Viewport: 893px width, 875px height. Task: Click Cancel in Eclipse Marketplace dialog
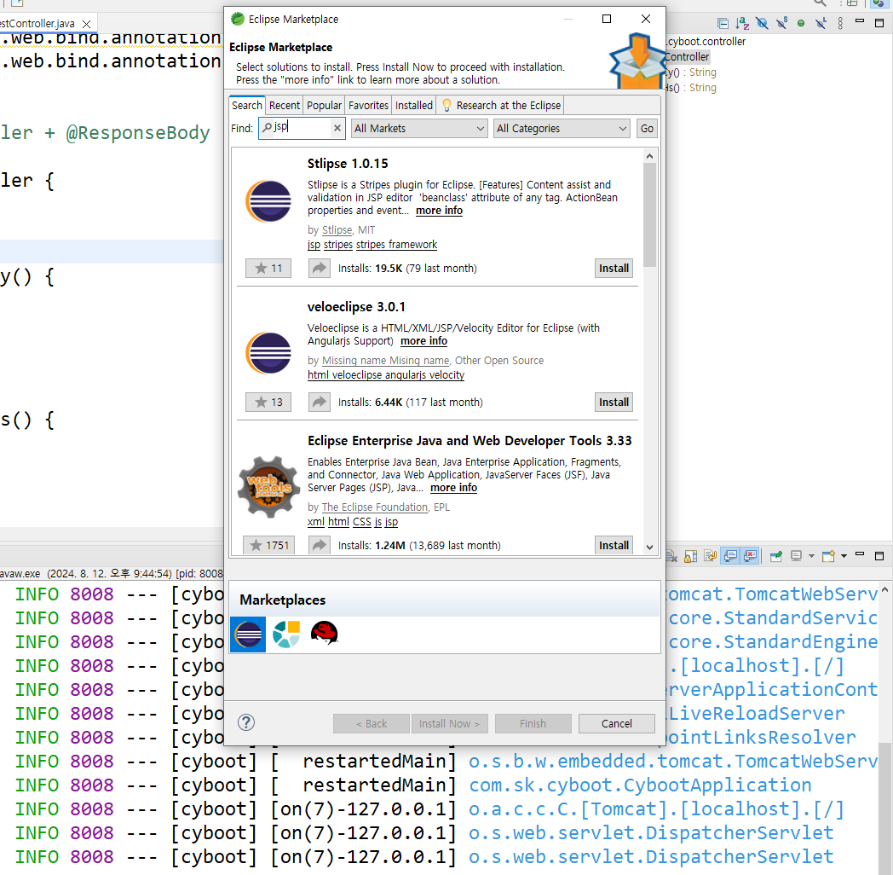click(x=616, y=723)
